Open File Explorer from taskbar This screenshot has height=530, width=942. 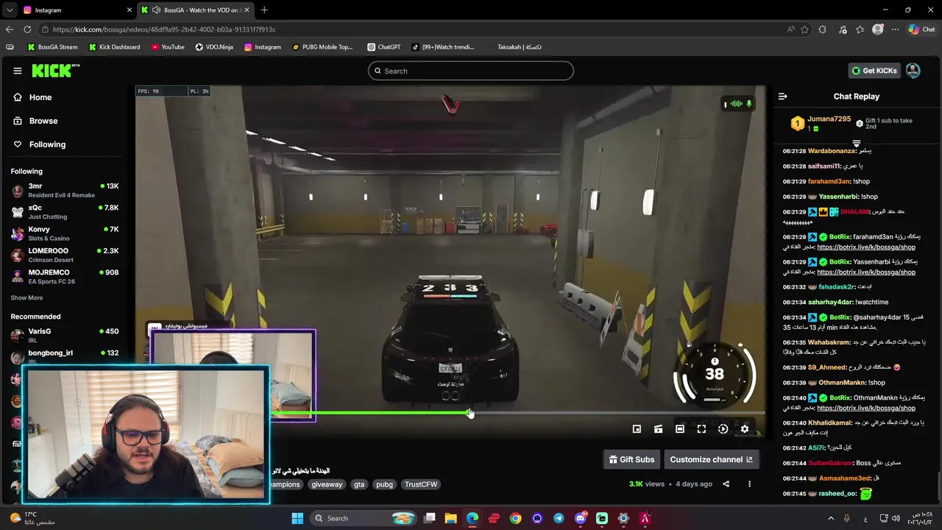[x=450, y=518]
